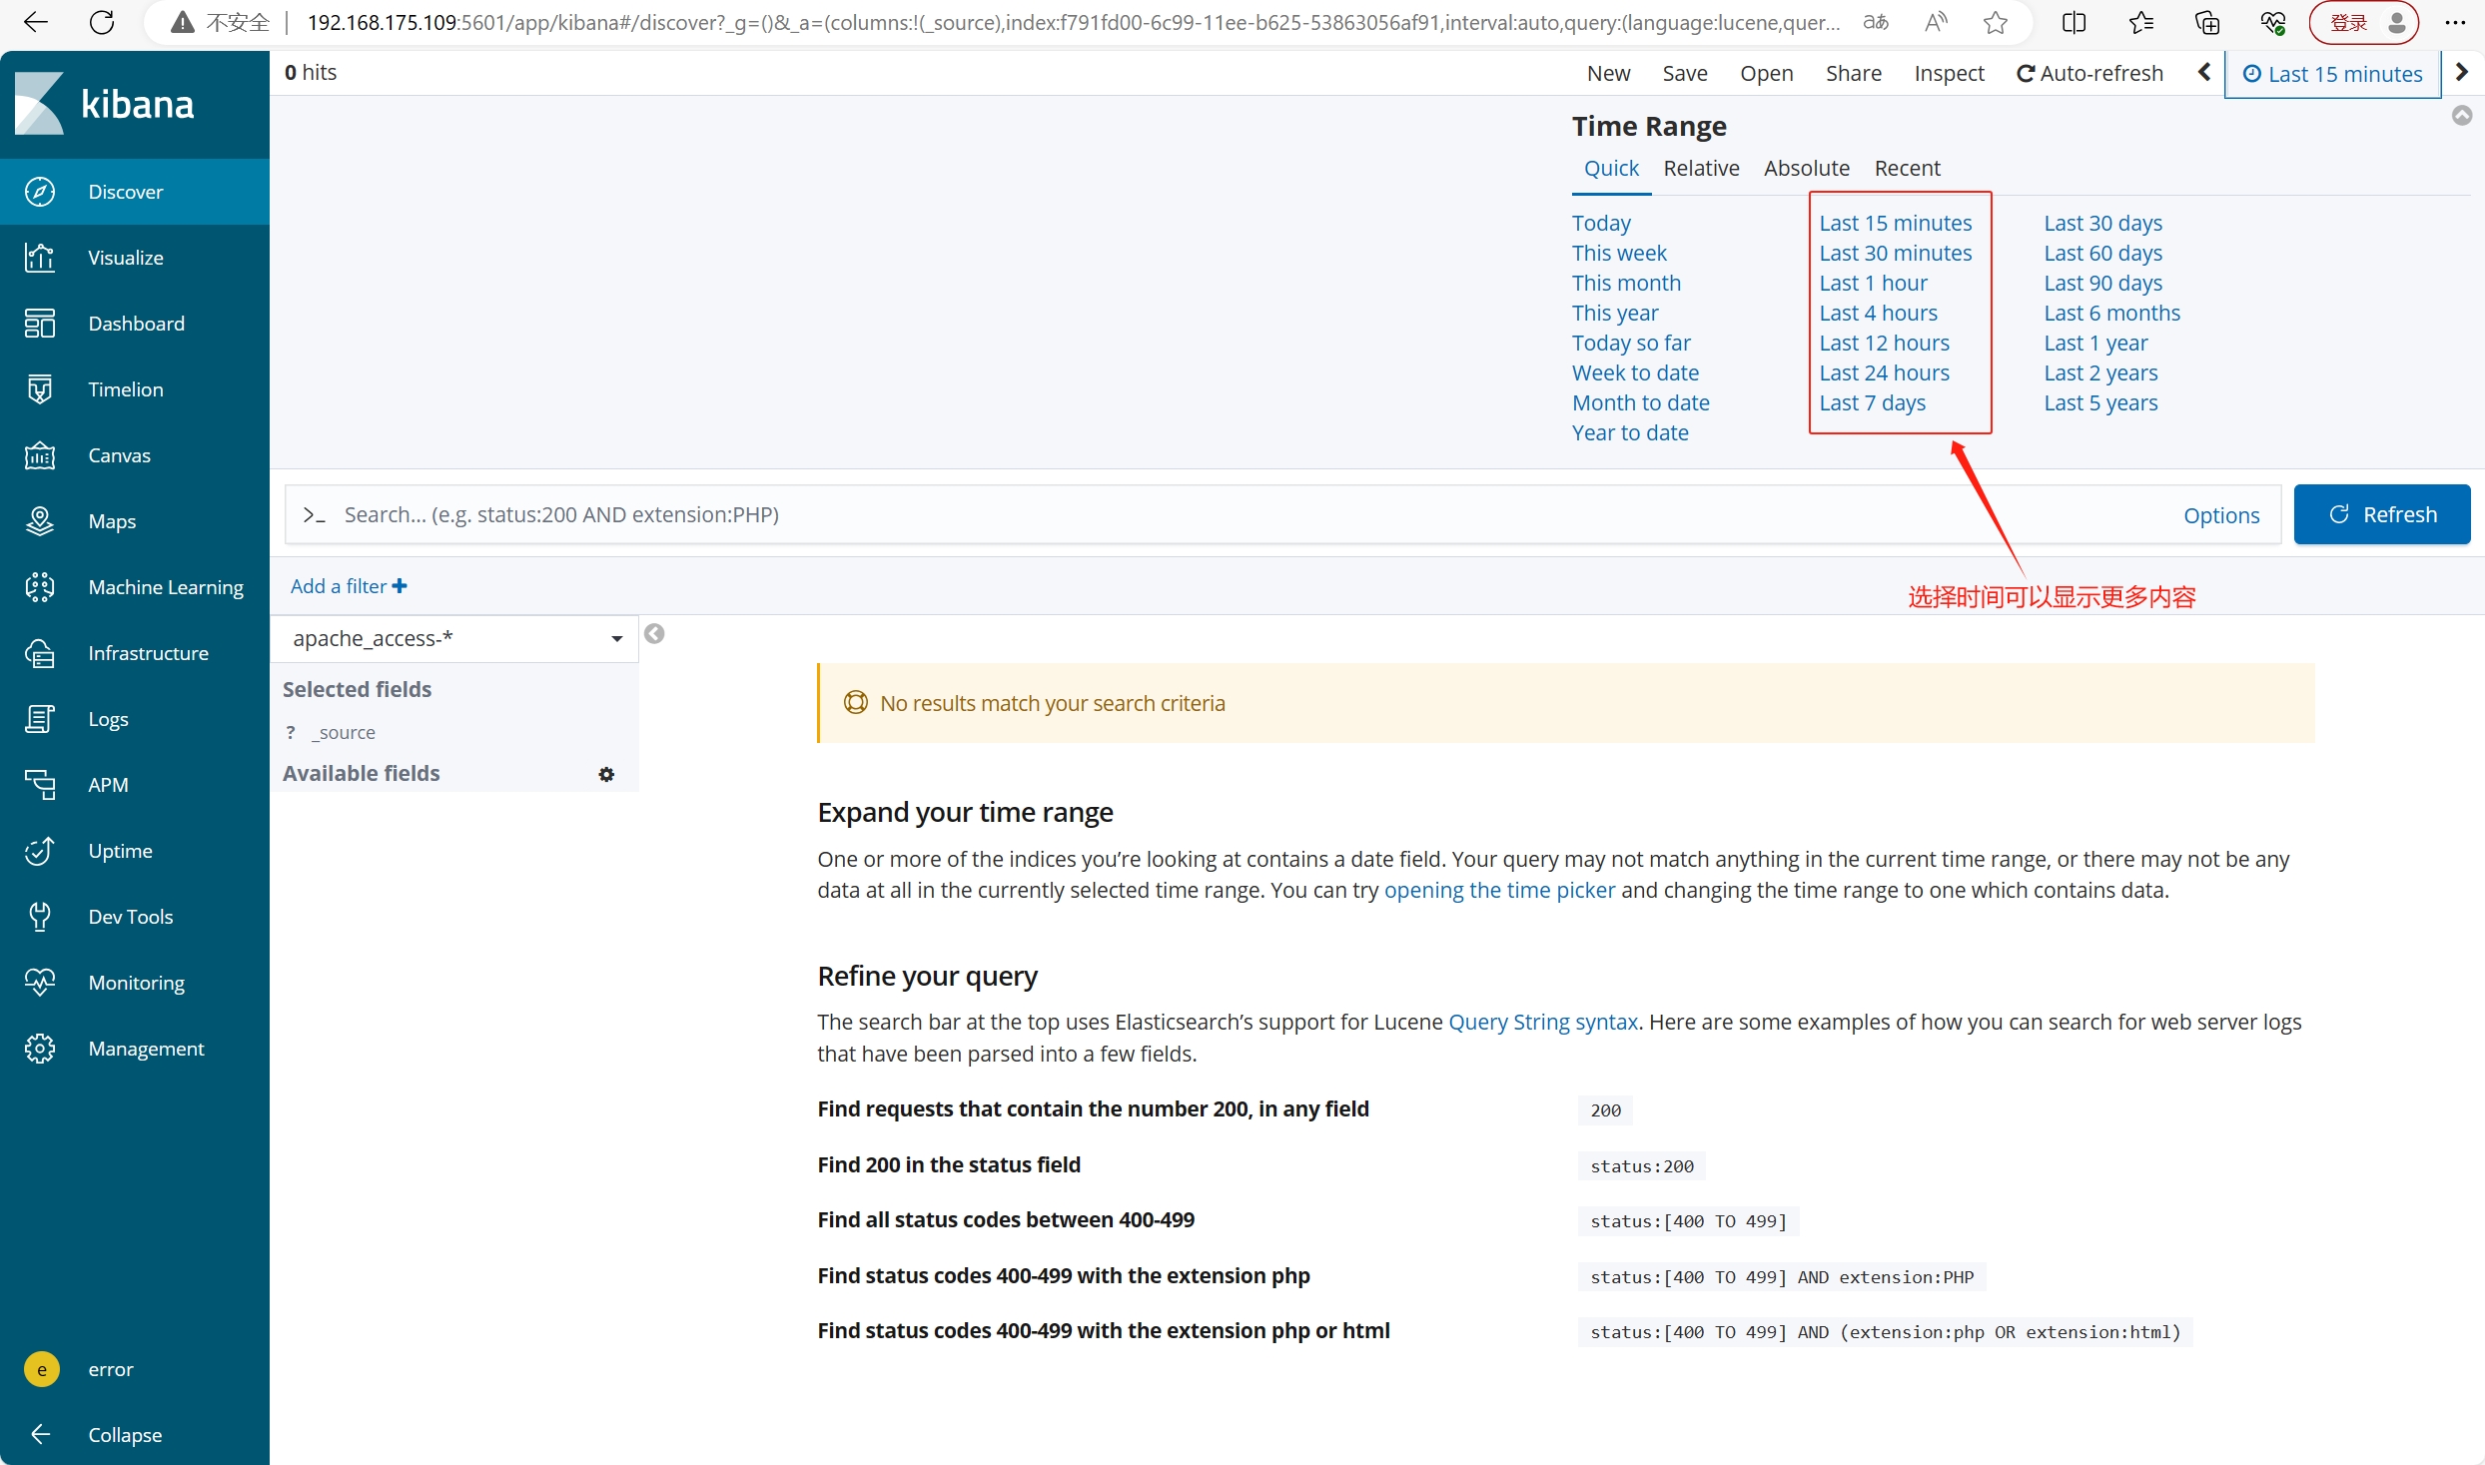Toggle Auto-refresh in top bar

(x=2089, y=73)
